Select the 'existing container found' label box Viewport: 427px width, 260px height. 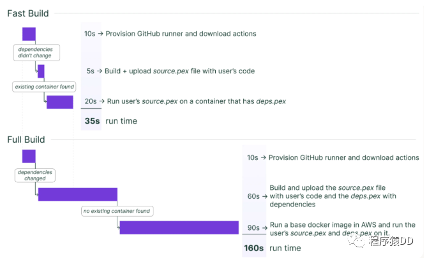point(44,87)
